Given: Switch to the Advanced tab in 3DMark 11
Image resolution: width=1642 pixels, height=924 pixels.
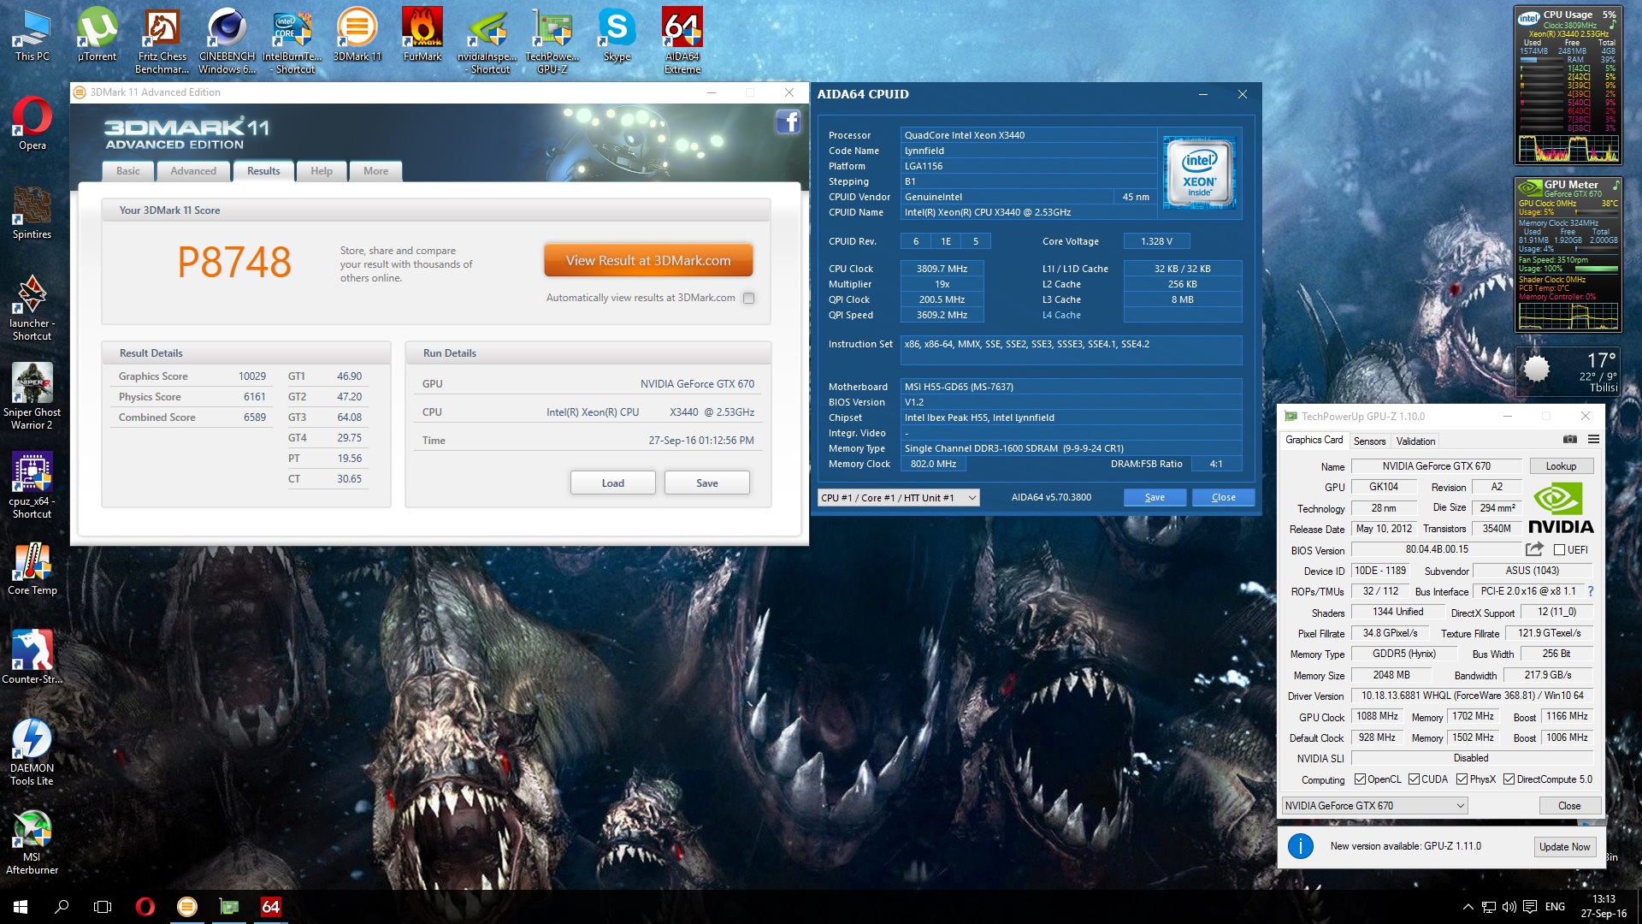Looking at the screenshot, I should pyautogui.click(x=193, y=171).
